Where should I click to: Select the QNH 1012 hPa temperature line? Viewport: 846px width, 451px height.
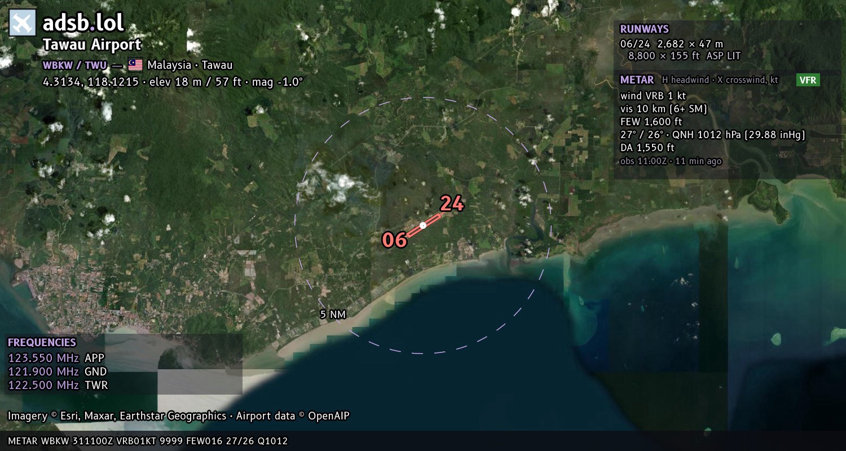click(x=712, y=135)
